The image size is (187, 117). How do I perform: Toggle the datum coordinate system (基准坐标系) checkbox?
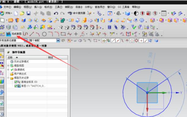(16, 82)
